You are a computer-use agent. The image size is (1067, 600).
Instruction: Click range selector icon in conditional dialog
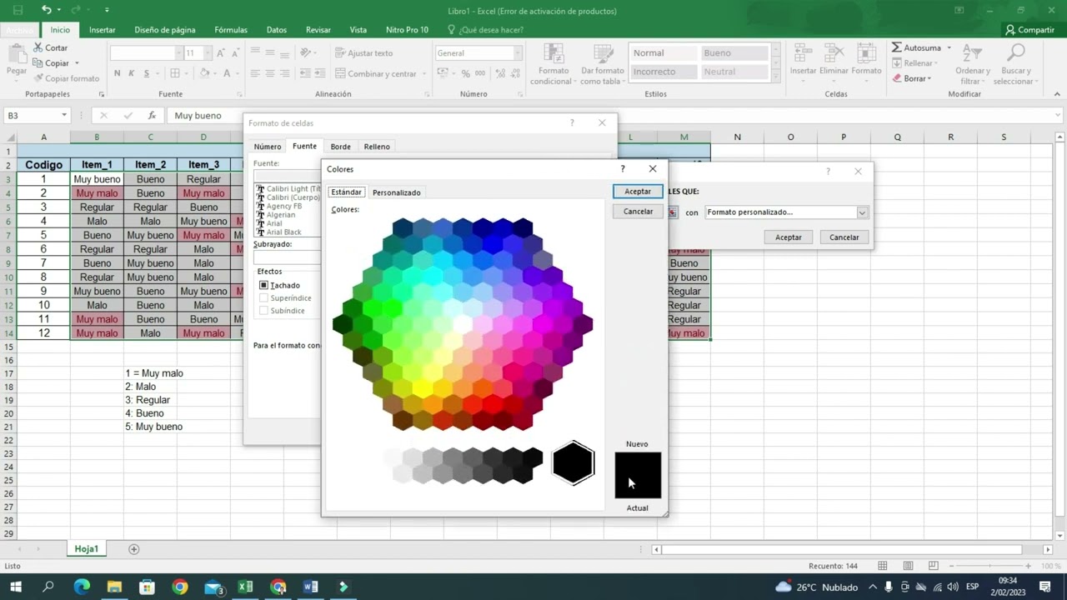coord(673,212)
